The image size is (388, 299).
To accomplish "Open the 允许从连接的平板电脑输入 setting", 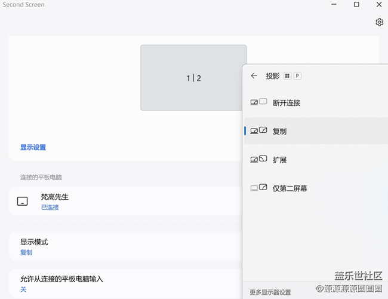I will [66, 279].
